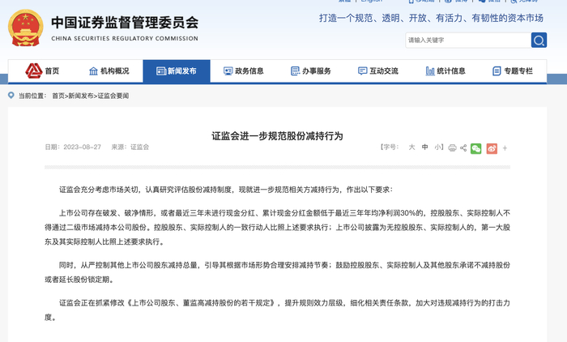Click paragraph starting 上市公司存在破发、破净情形
The width and height of the screenshot is (567, 342).
(x=277, y=227)
